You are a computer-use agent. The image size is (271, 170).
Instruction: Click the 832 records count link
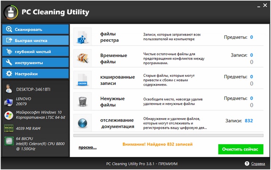click(249, 121)
